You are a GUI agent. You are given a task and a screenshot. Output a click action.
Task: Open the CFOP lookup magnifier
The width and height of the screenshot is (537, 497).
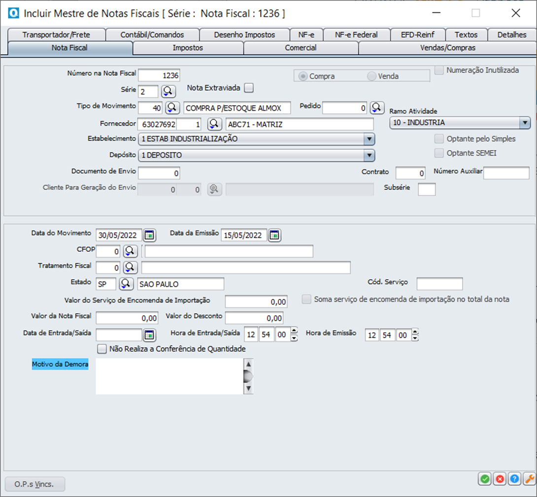point(130,251)
